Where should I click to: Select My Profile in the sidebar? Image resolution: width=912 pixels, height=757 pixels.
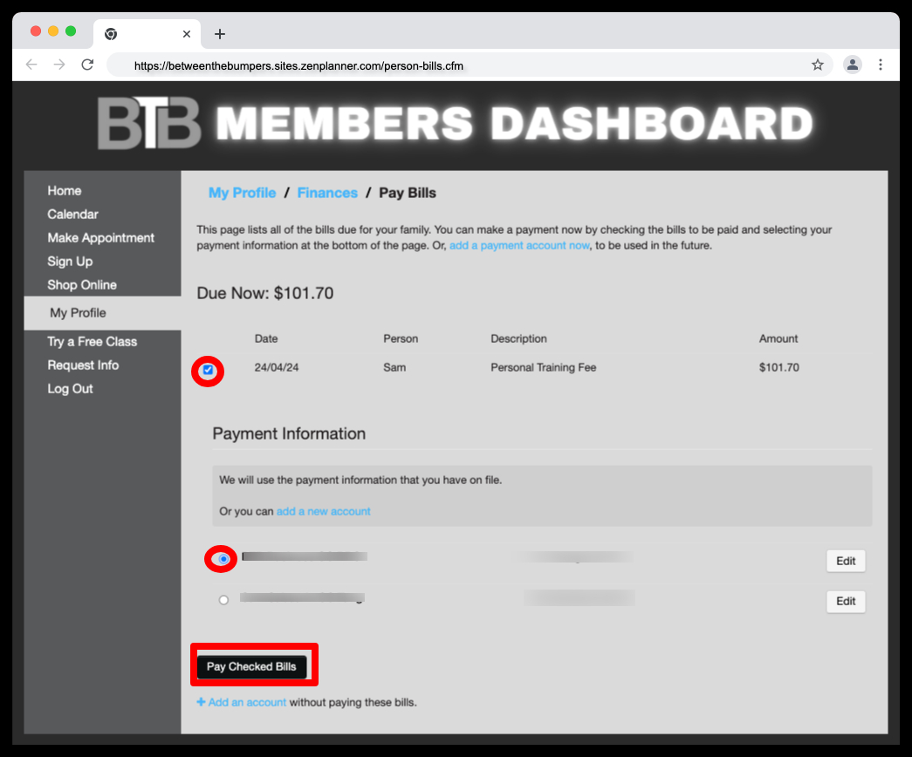coord(102,313)
